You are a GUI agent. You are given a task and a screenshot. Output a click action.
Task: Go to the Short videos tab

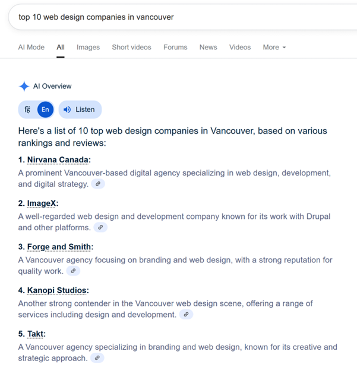tap(132, 48)
